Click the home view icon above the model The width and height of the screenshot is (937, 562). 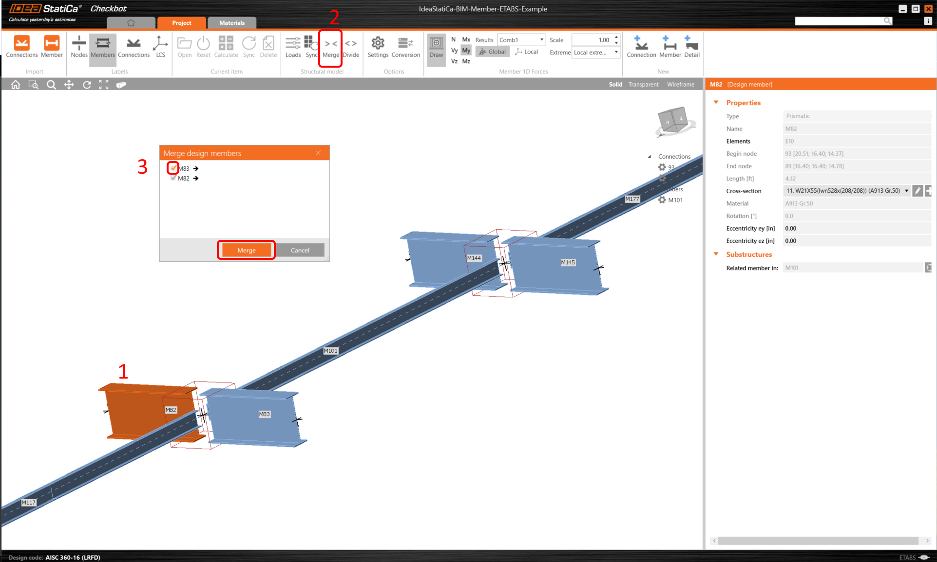pos(15,84)
